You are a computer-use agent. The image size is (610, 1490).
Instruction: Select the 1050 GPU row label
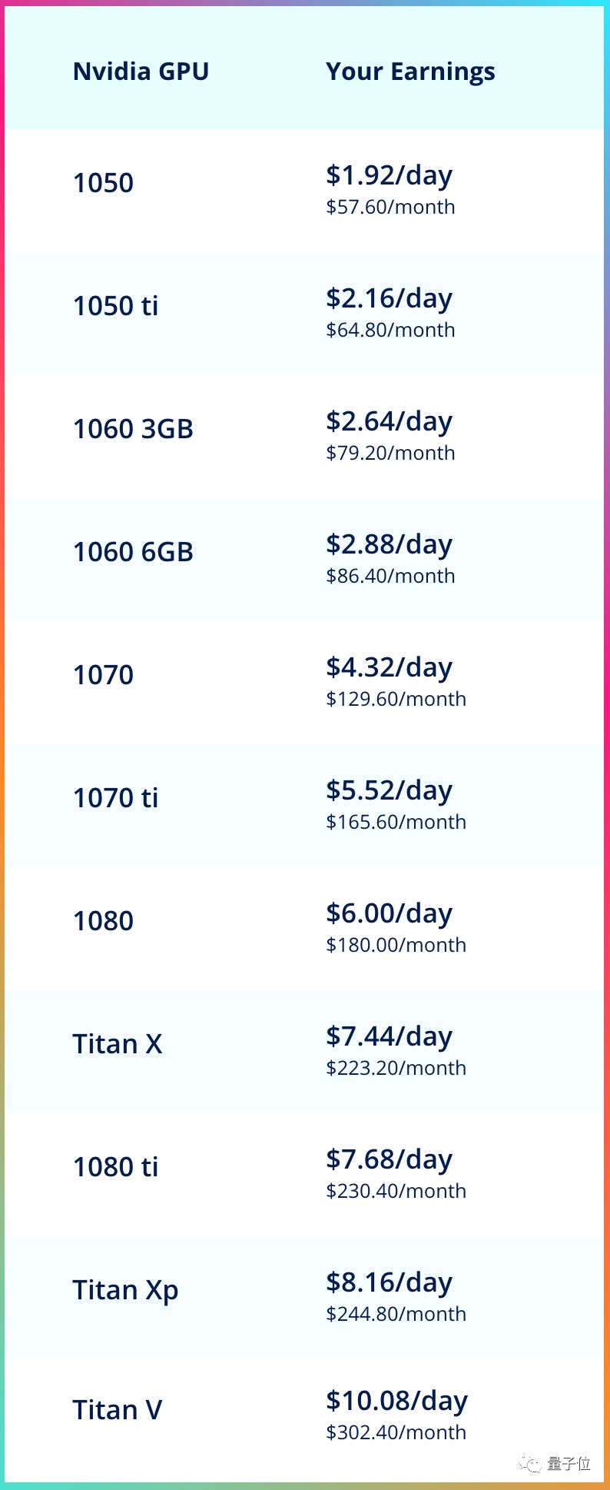pyautogui.click(x=103, y=183)
